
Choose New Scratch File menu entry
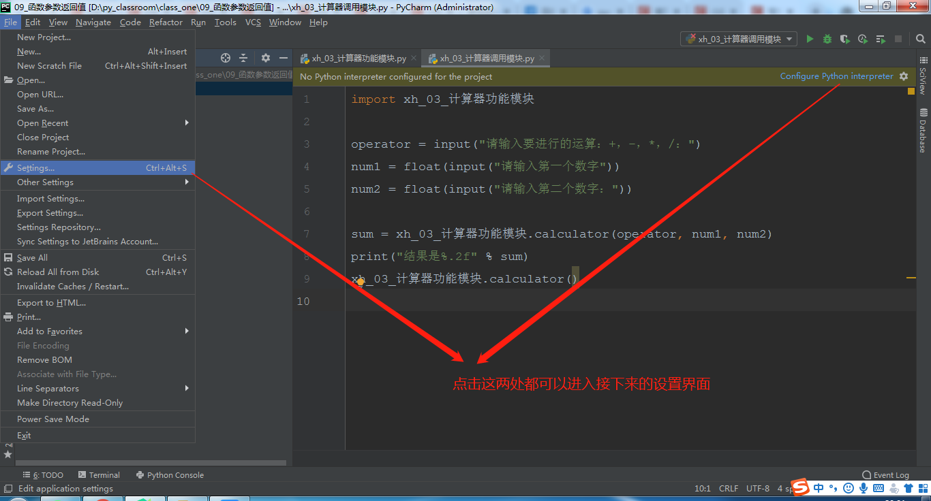coord(97,66)
